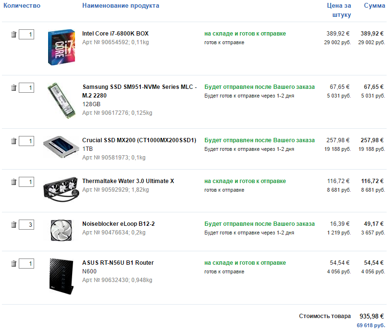Open Noiseblocker eLoop B12-2 product link
The image size is (389, 332).
(118, 223)
